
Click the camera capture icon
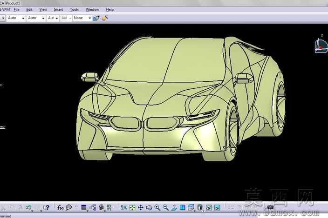click(x=270, y=207)
